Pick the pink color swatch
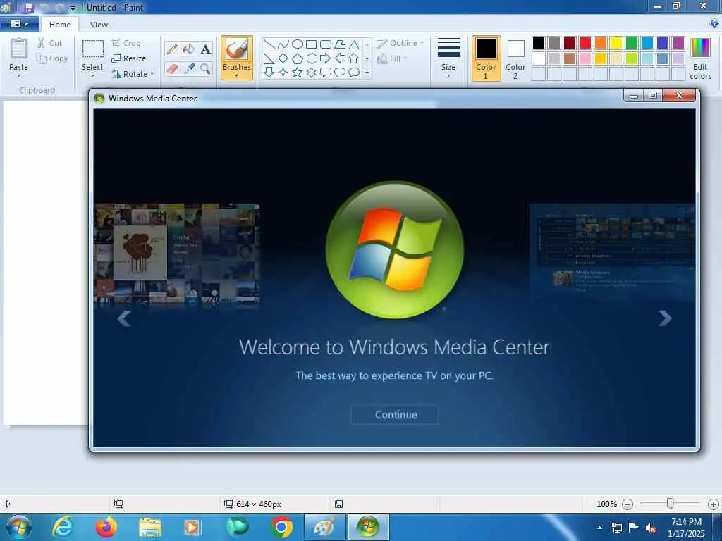The width and height of the screenshot is (722, 541). coord(585,58)
